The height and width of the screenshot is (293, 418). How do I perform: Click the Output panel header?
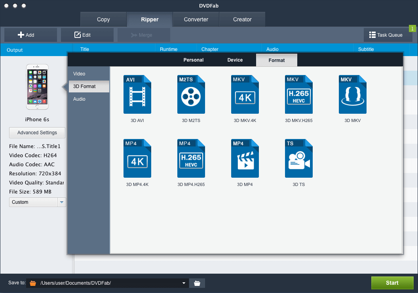pos(37,50)
